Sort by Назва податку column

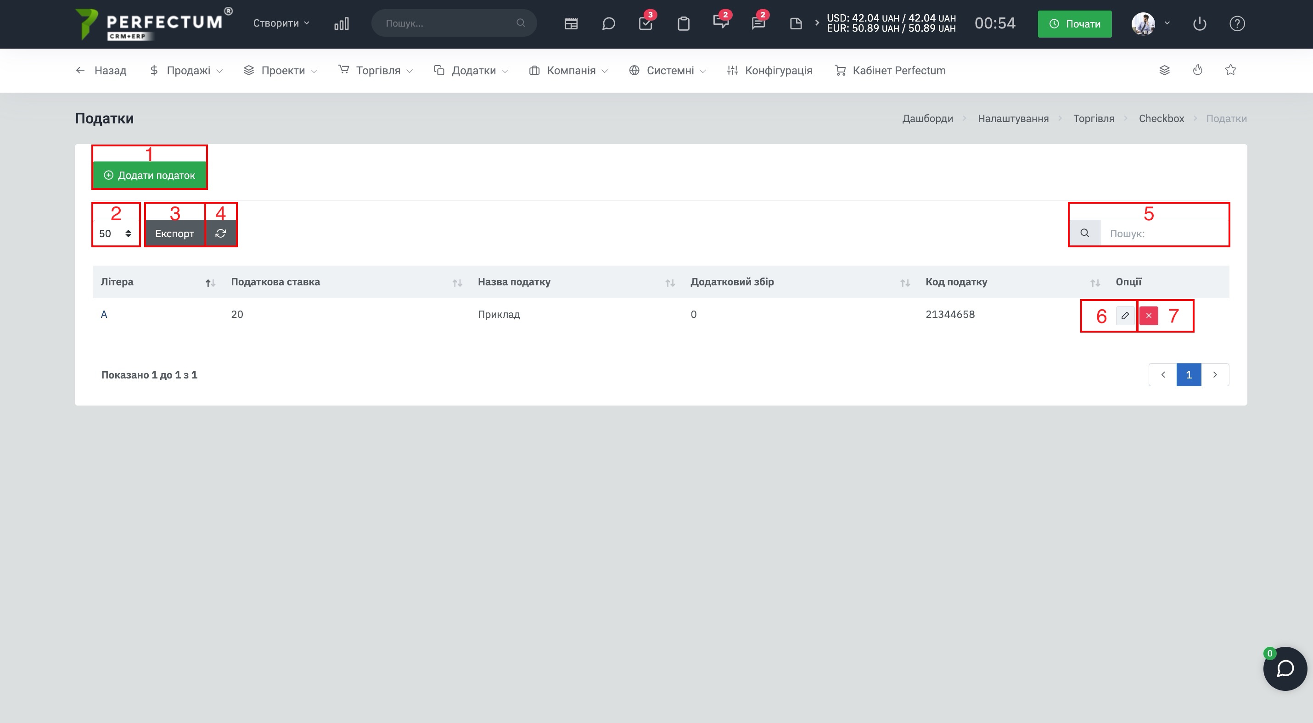click(576, 282)
